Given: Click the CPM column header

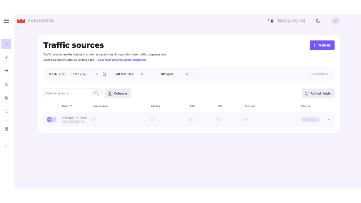Looking at the screenshot, I should pos(220,106).
